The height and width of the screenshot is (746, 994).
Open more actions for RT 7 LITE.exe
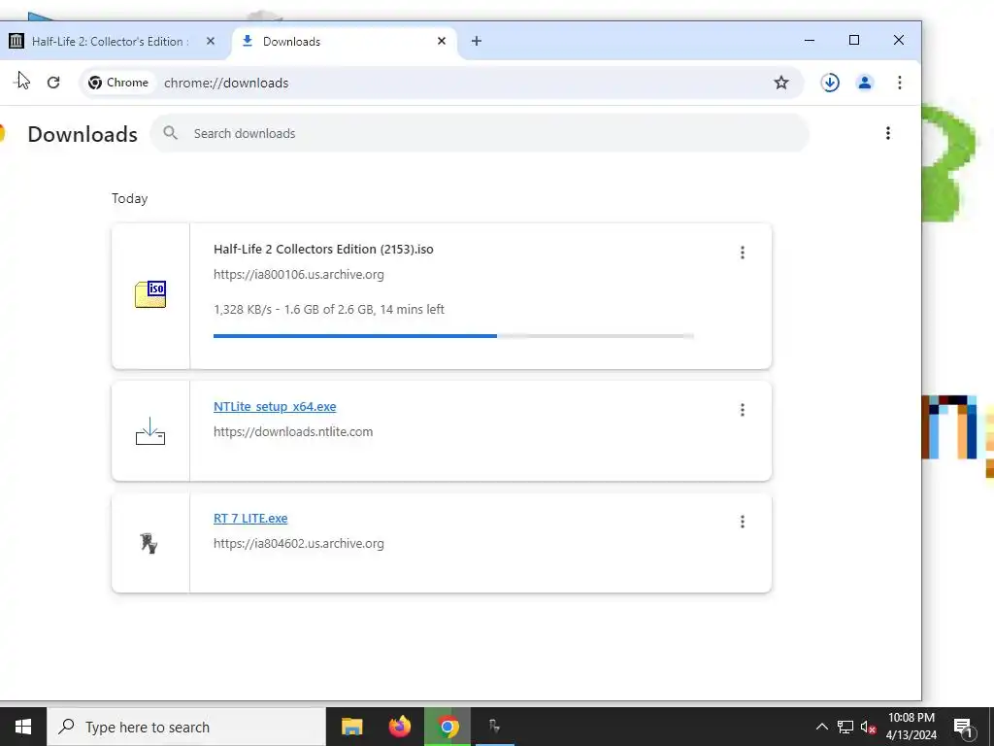[743, 522]
